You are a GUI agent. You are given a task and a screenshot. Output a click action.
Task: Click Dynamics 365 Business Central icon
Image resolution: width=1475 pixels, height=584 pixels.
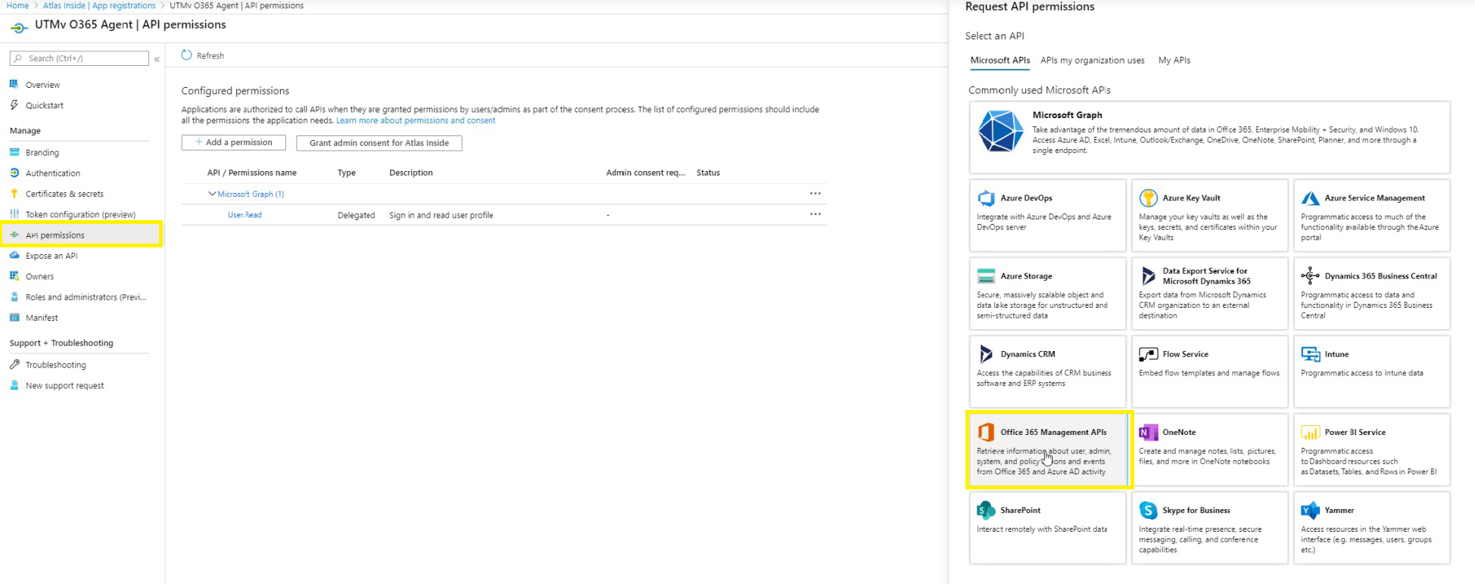tap(1310, 276)
